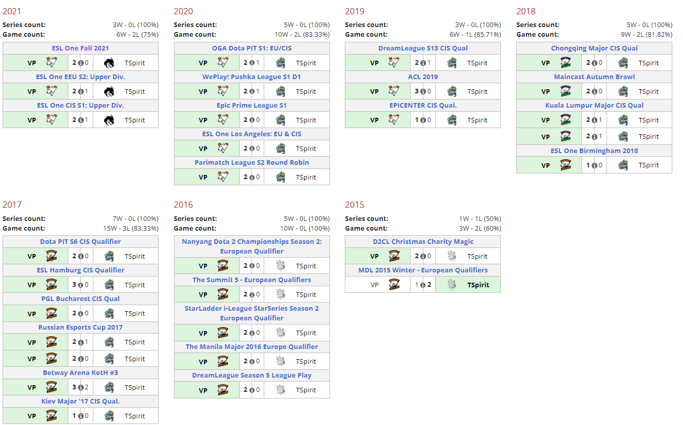Click the VP logo in ESL One Fall 2021 row
This screenshot has height=425, width=683.
(x=52, y=63)
